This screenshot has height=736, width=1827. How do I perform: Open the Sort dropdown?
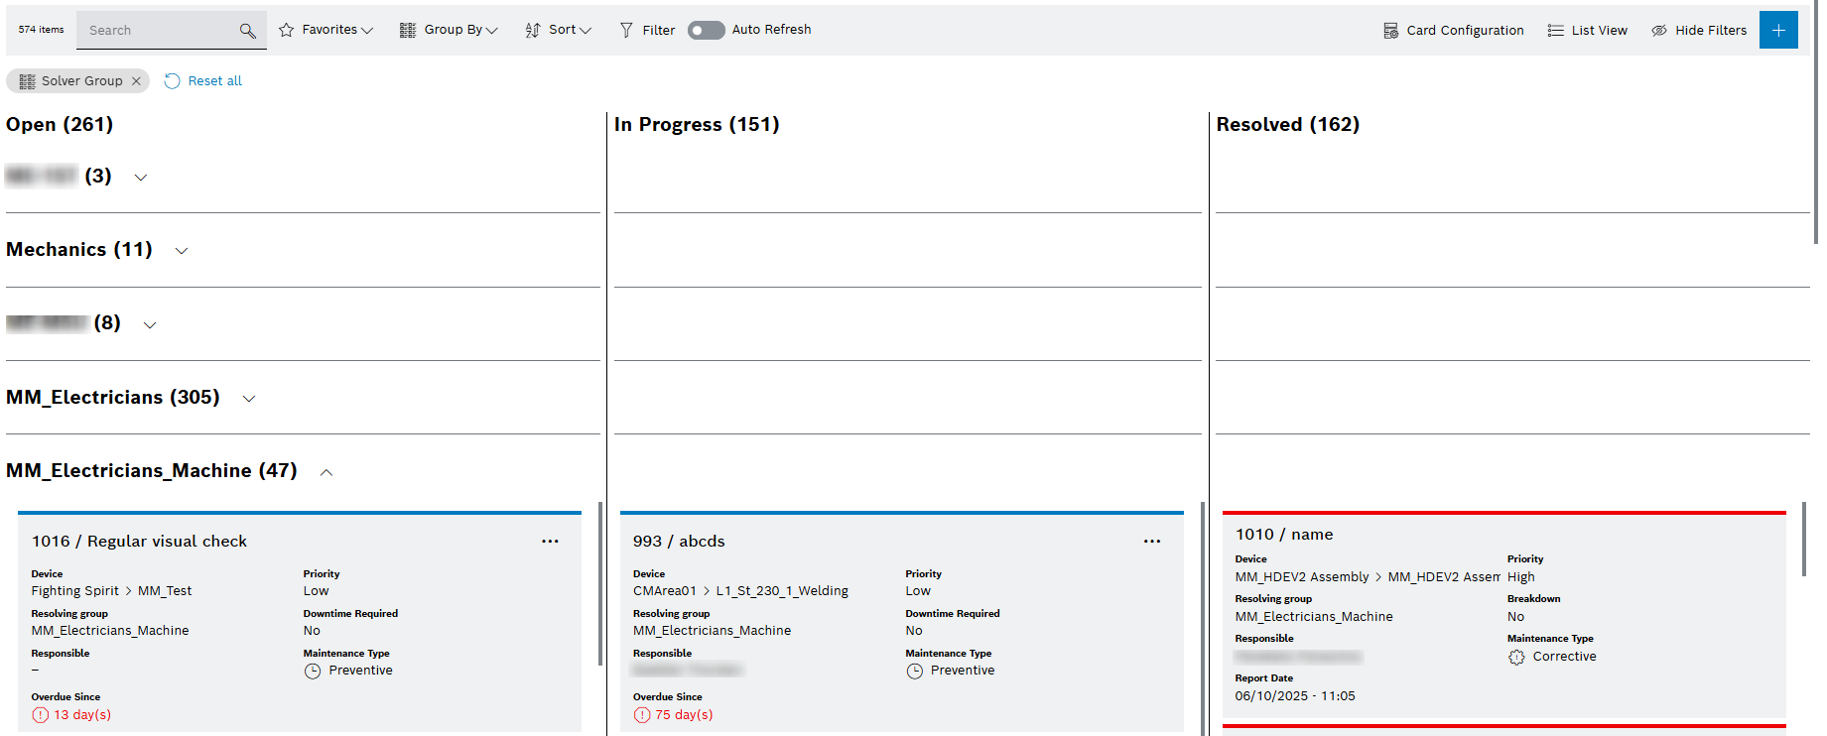point(558,31)
